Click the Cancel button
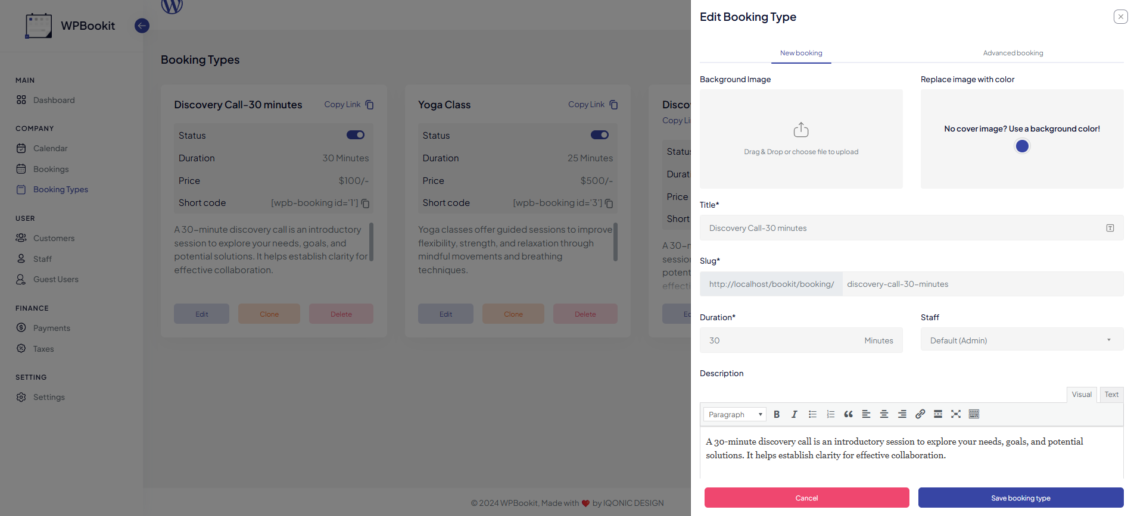 click(x=807, y=498)
